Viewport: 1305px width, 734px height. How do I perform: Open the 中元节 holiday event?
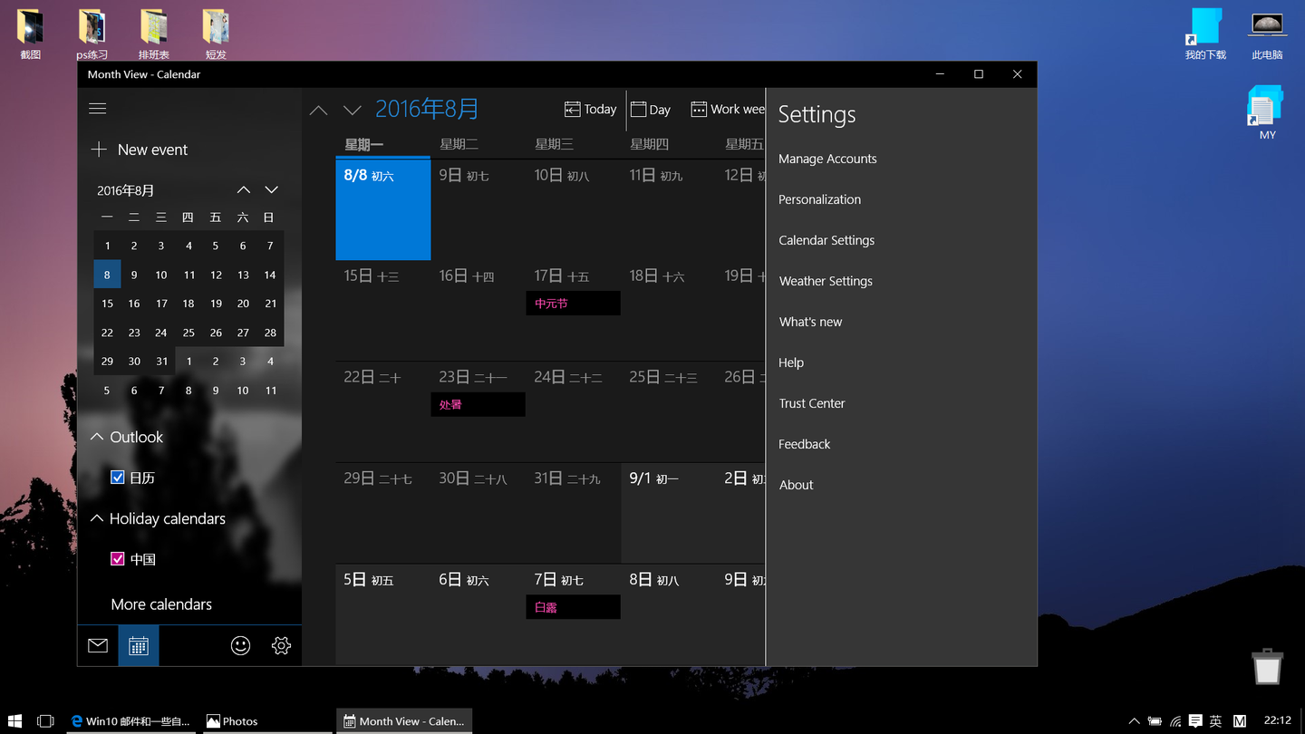(573, 304)
